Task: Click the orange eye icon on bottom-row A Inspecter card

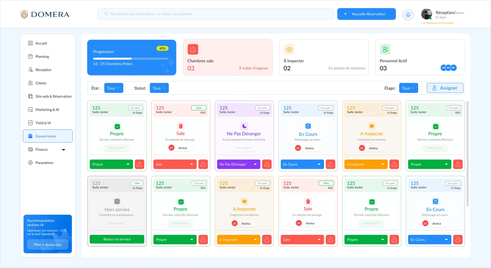Action: [244, 201]
